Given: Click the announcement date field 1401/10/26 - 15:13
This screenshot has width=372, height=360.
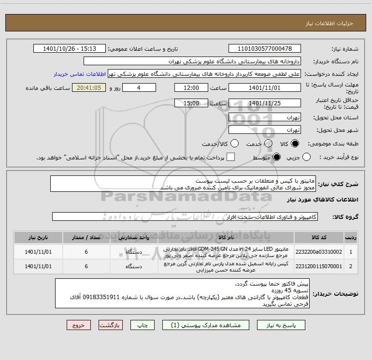Looking at the screenshot, I should point(70,49).
